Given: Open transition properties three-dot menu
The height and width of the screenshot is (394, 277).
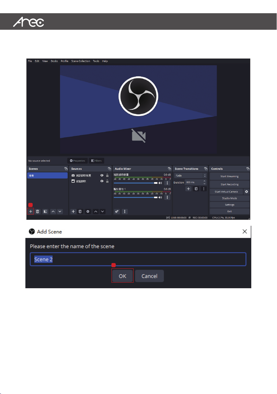Looking at the screenshot, I should point(203,189).
